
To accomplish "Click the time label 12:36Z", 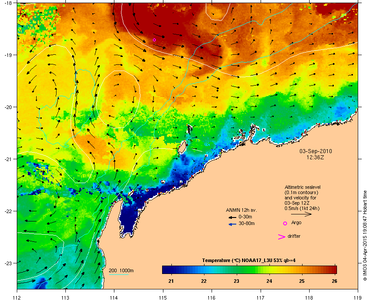I will tap(315, 157).
